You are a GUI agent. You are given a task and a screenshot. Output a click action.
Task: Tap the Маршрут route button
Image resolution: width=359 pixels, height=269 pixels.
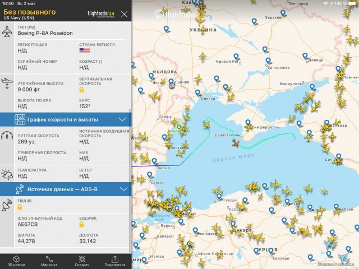tap(49, 261)
